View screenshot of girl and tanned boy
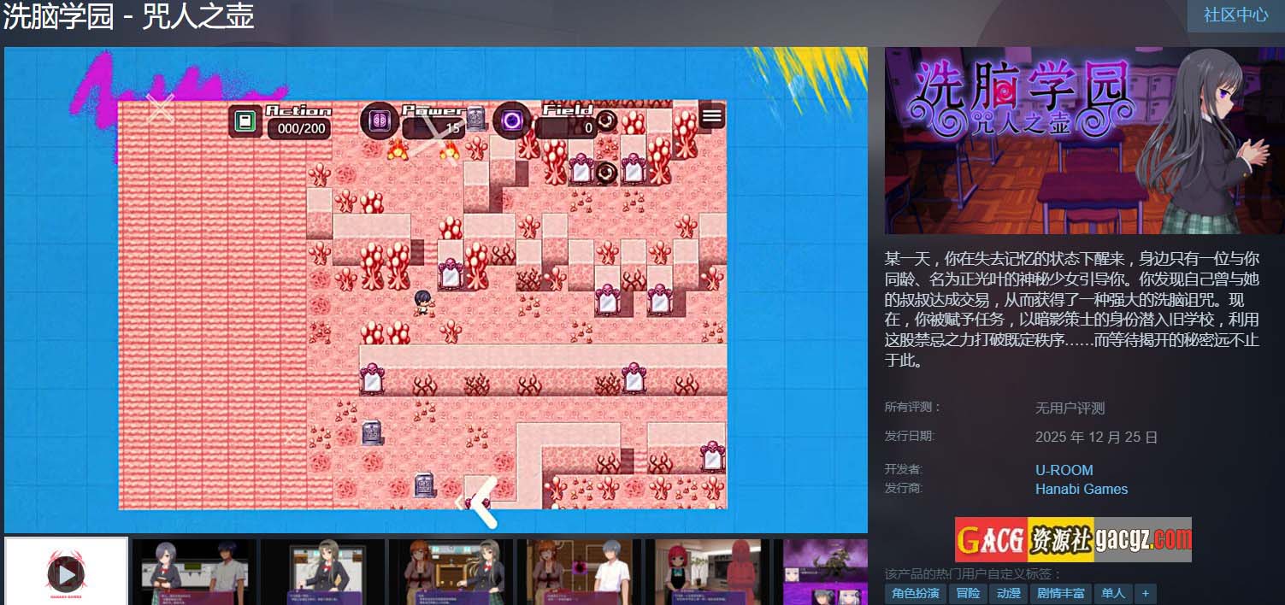1285x605 pixels. pyautogui.click(x=194, y=571)
